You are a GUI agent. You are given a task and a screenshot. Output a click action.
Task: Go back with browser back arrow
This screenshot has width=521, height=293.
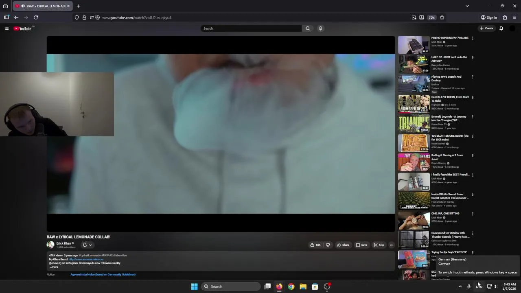16,17
